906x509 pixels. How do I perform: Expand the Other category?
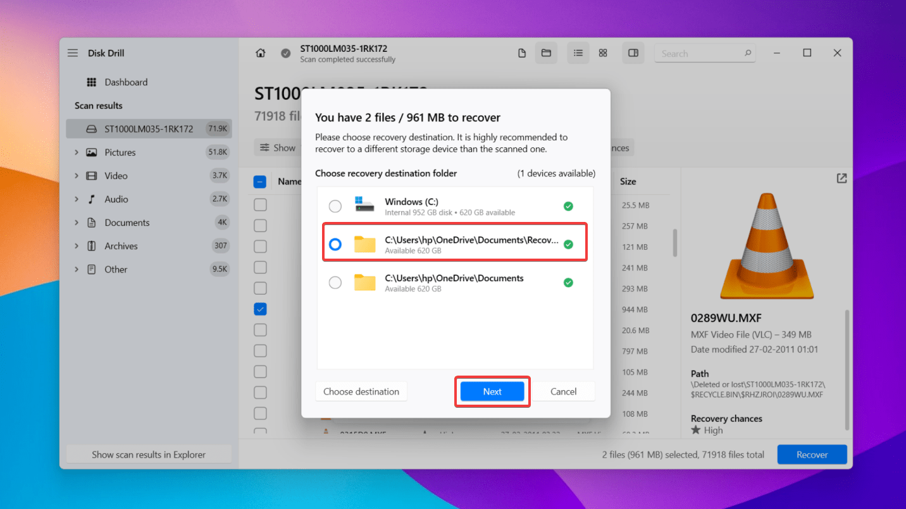pos(76,269)
